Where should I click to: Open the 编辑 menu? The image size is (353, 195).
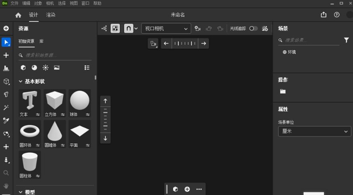point(26,3)
